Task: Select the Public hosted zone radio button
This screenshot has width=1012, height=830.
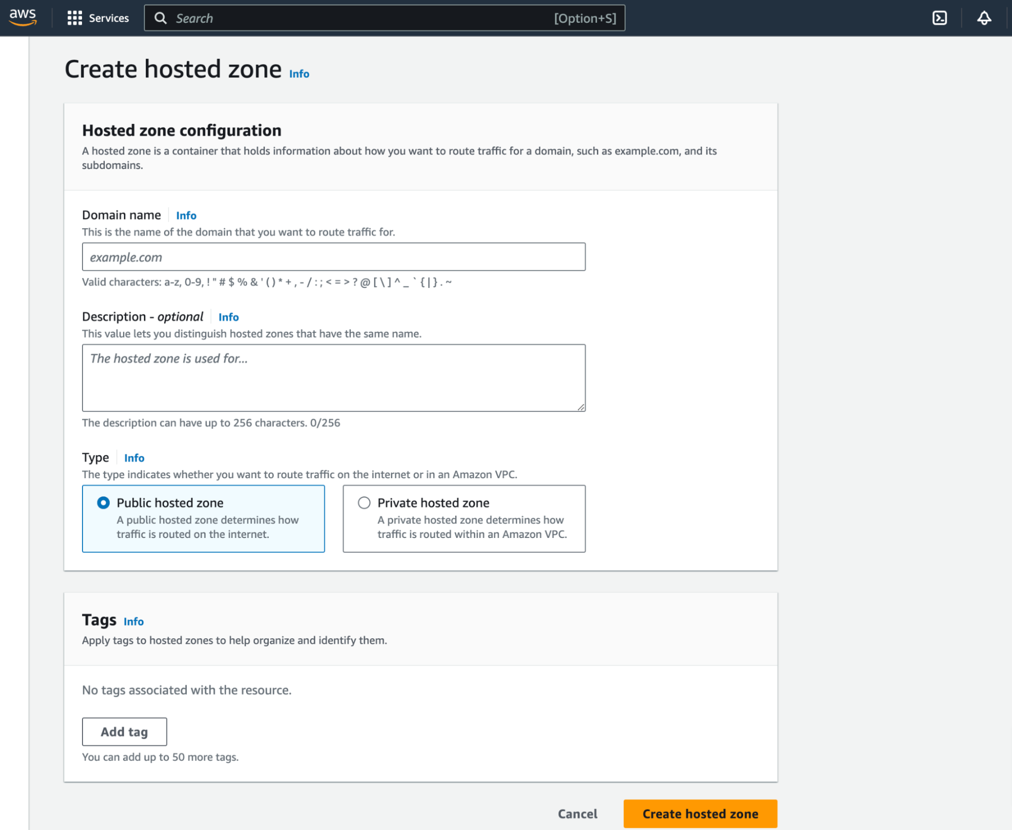Action: click(102, 503)
